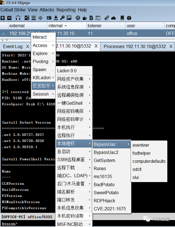
Task: Open the View menu
Action: 32,10
